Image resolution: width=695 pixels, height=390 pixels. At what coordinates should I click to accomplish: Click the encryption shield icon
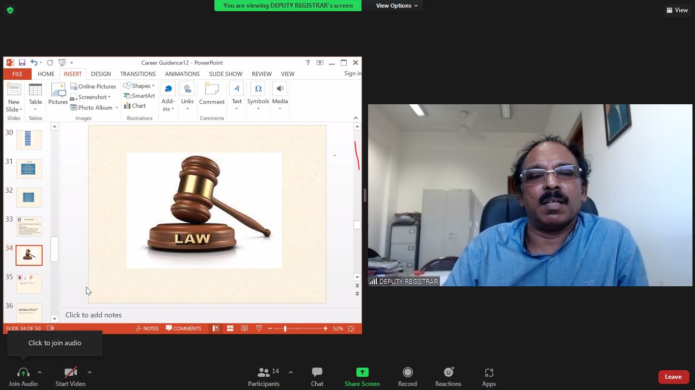tap(10, 10)
